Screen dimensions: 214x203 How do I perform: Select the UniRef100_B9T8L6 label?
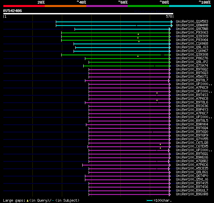point(192,103)
